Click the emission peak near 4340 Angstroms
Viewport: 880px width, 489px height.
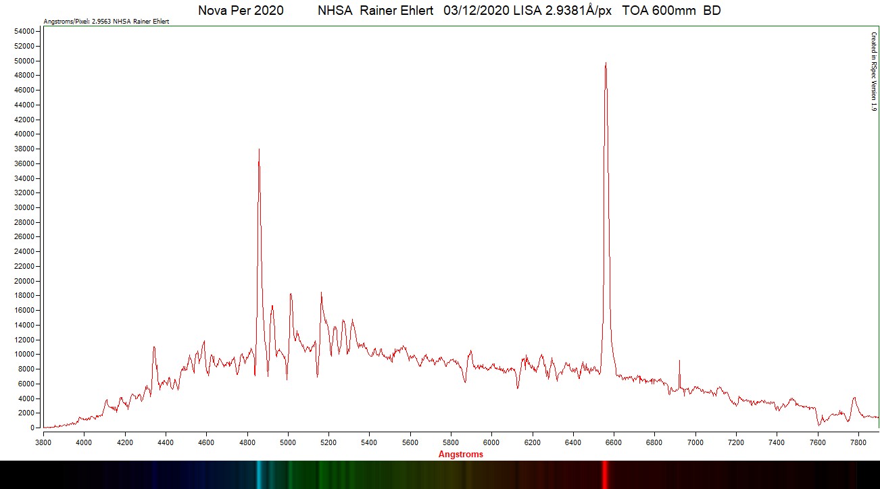[154, 349]
